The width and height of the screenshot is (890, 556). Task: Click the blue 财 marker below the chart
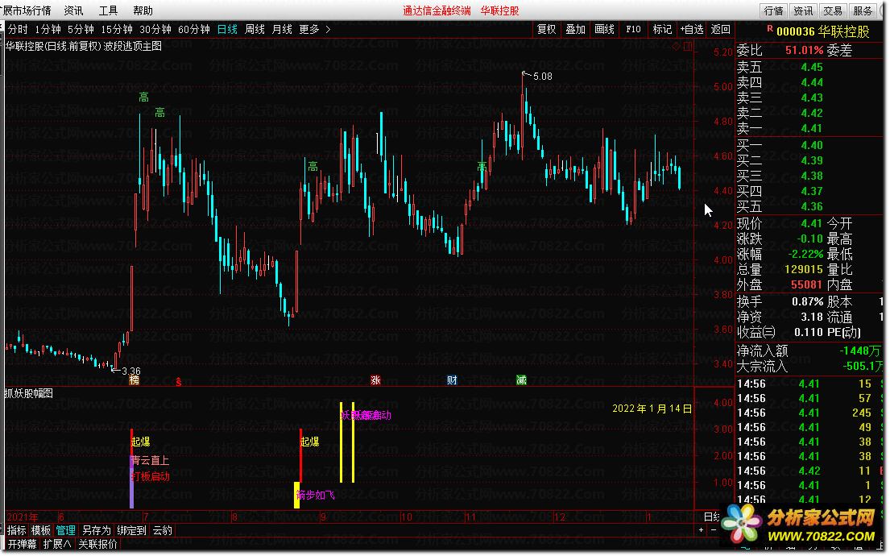452,380
